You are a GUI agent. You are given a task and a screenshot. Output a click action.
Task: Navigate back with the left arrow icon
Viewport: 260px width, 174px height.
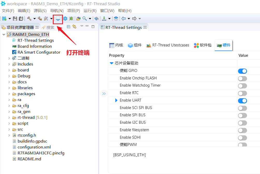tap(124, 19)
